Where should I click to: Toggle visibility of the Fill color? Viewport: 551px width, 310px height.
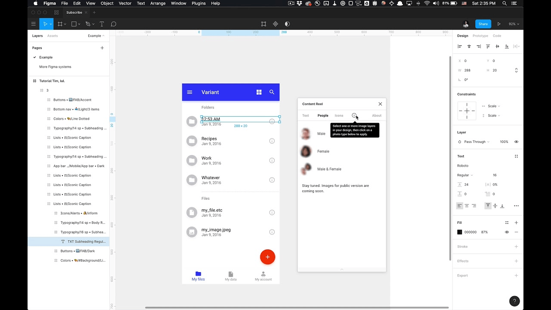(507, 232)
